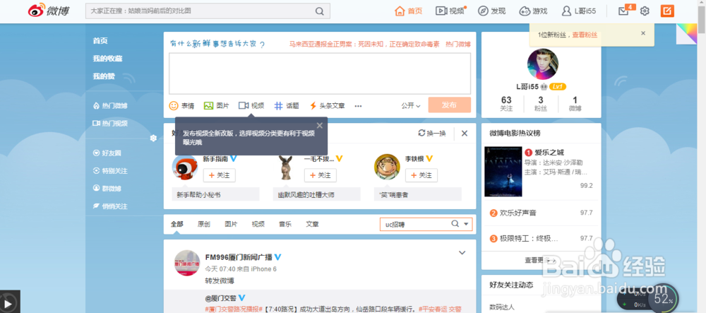
Task: Expand FM996厦门新闻广播 post options chevron
Action: [x=462, y=253]
